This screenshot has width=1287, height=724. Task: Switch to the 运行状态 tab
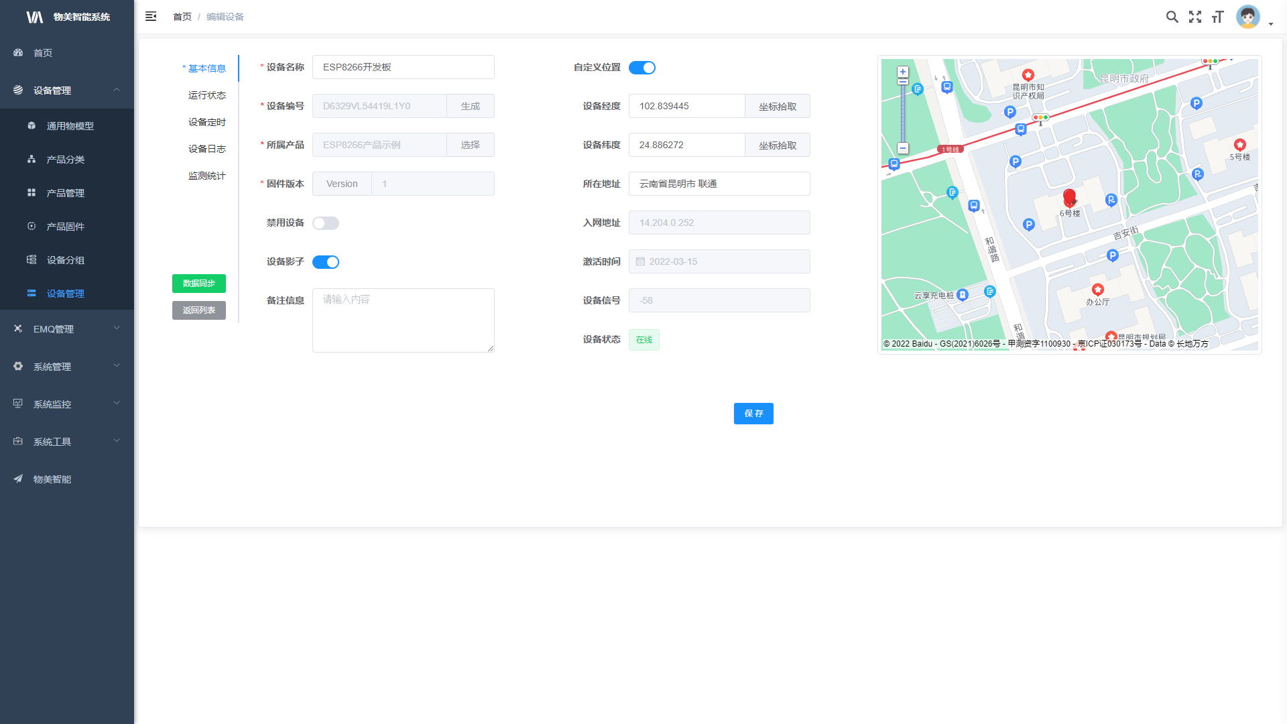[206, 95]
